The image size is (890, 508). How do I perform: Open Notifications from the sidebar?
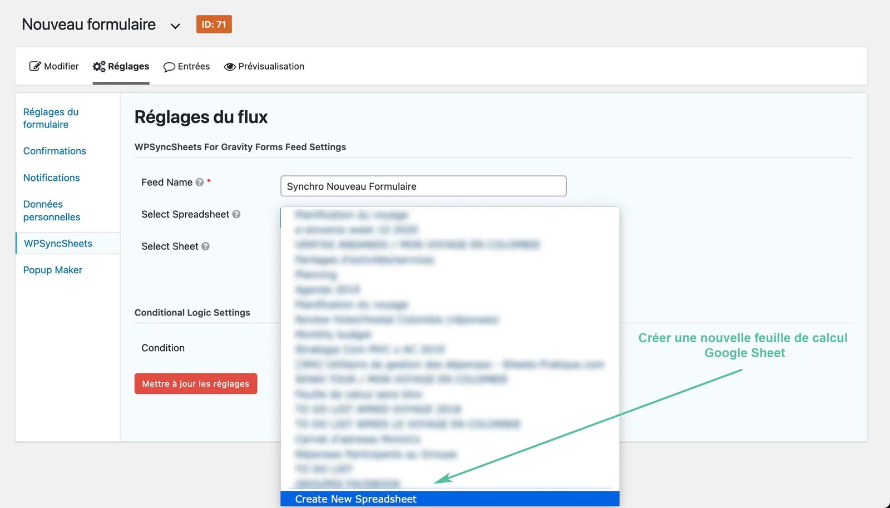51,177
